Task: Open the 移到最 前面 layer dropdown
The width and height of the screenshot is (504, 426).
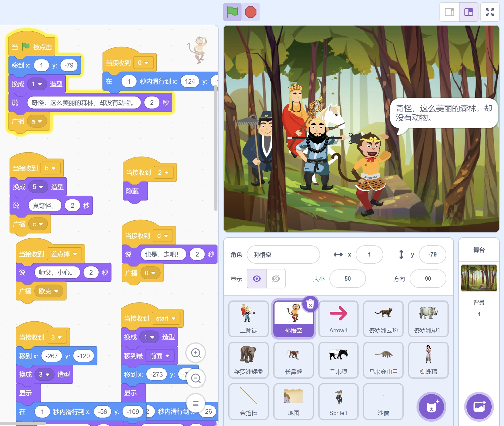Action: click(x=168, y=356)
